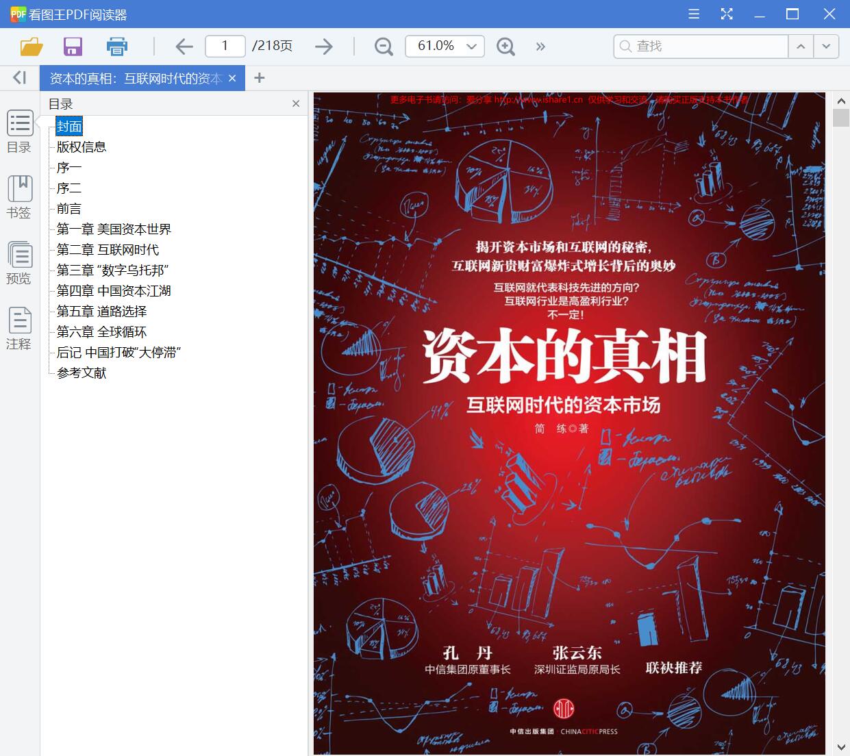Image resolution: width=850 pixels, height=756 pixels.
Task: Go to 第四章 中国资本江湖
Action: 114,291
